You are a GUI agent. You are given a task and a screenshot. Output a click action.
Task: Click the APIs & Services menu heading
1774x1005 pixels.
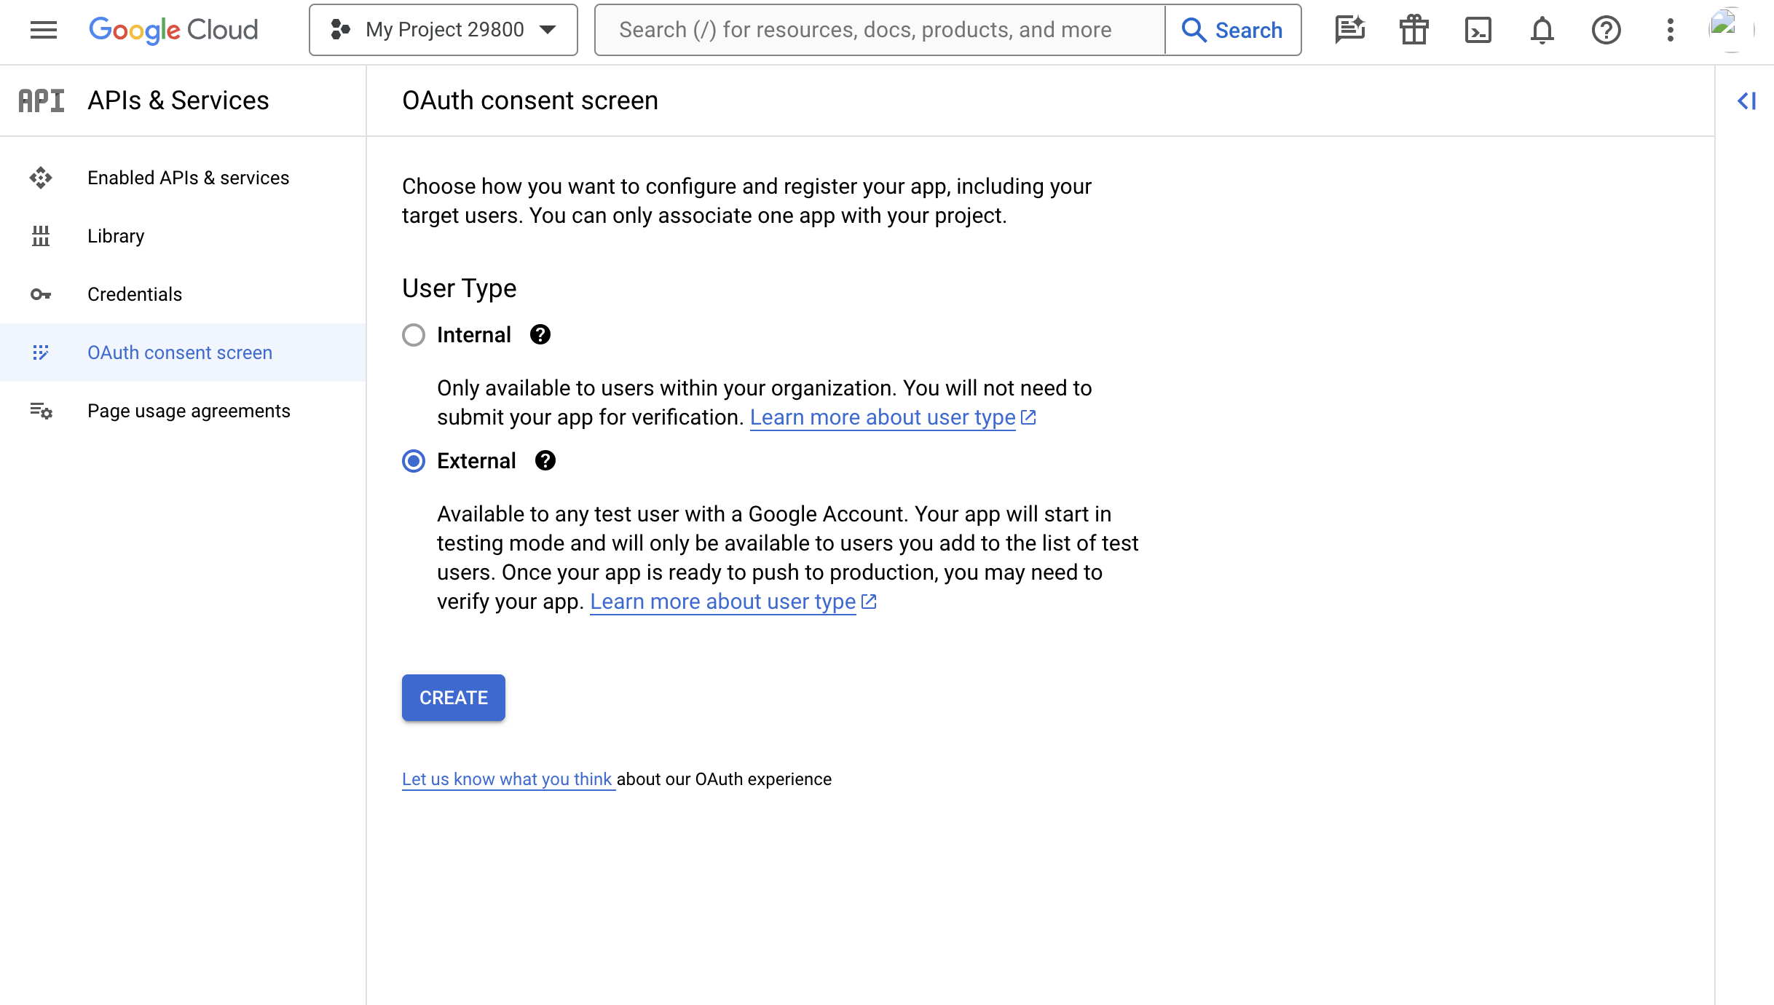179,100
